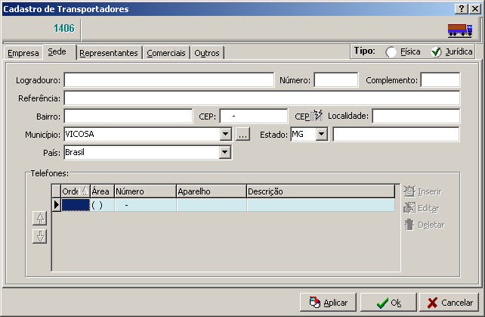Expand the País dropdown
485x317 pixels.
224,153
